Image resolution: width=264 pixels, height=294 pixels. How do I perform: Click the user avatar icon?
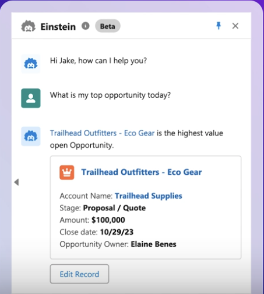(31, 98)
